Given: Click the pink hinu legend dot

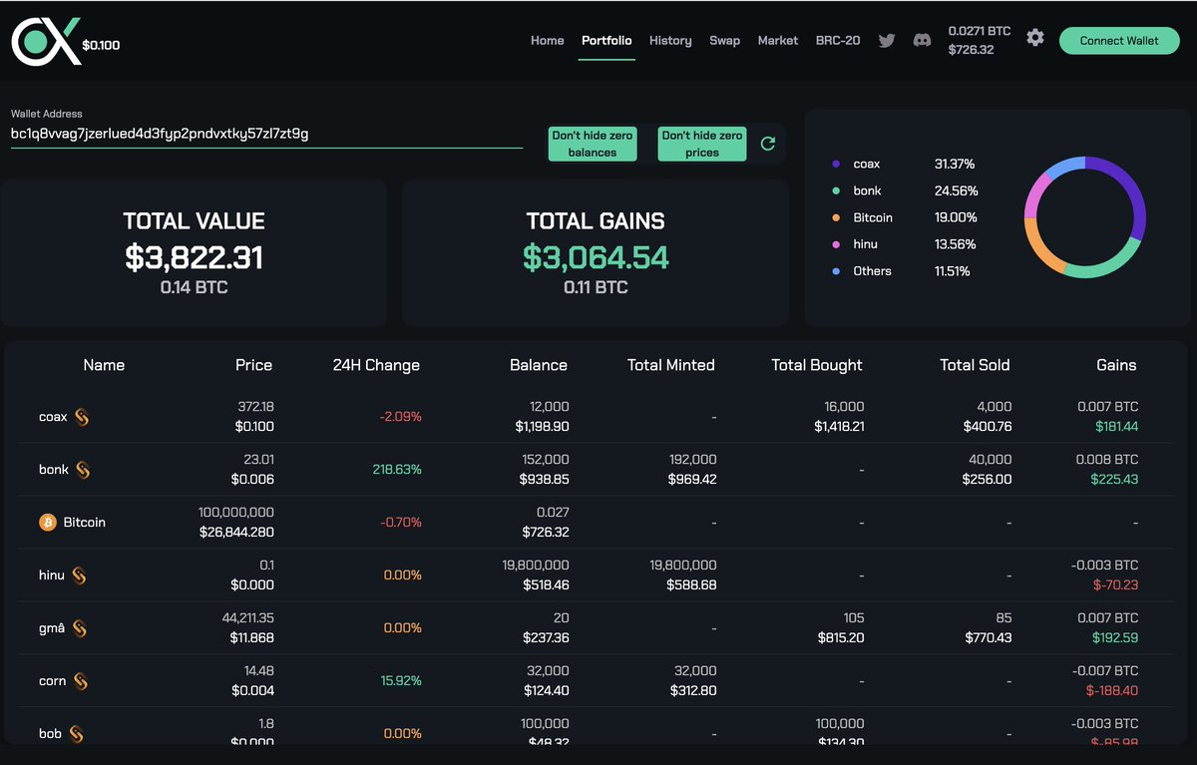Looking at the screenshot, I should 835,245.
